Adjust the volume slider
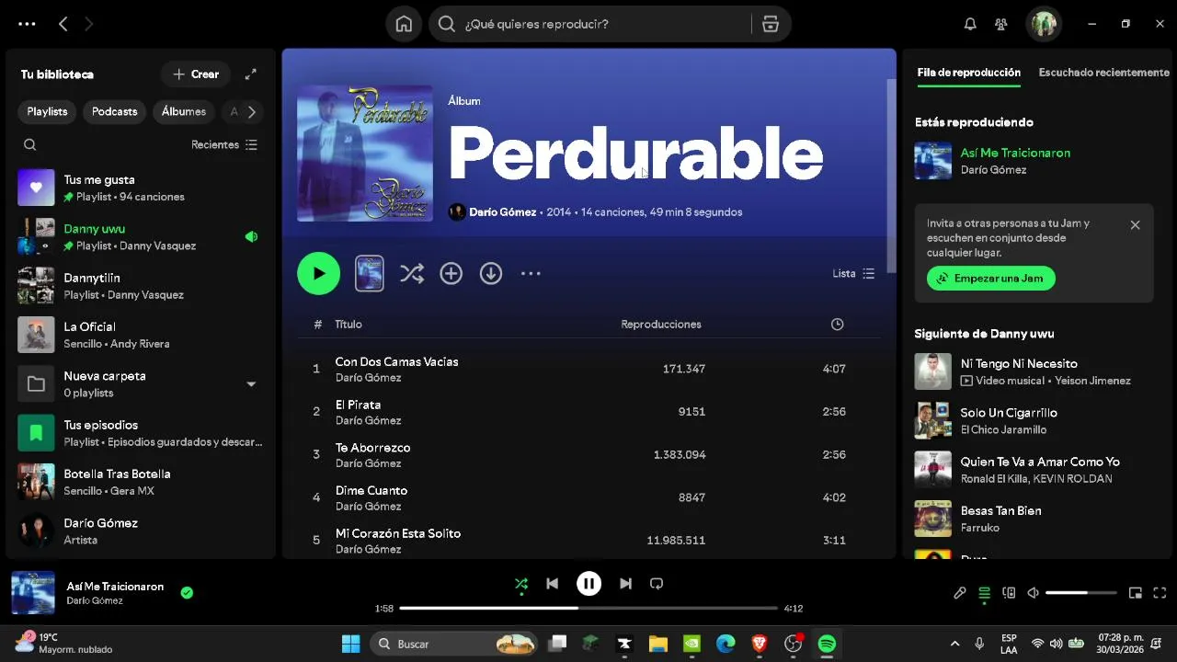1177x662 pixels. [x=1081, y=593]
